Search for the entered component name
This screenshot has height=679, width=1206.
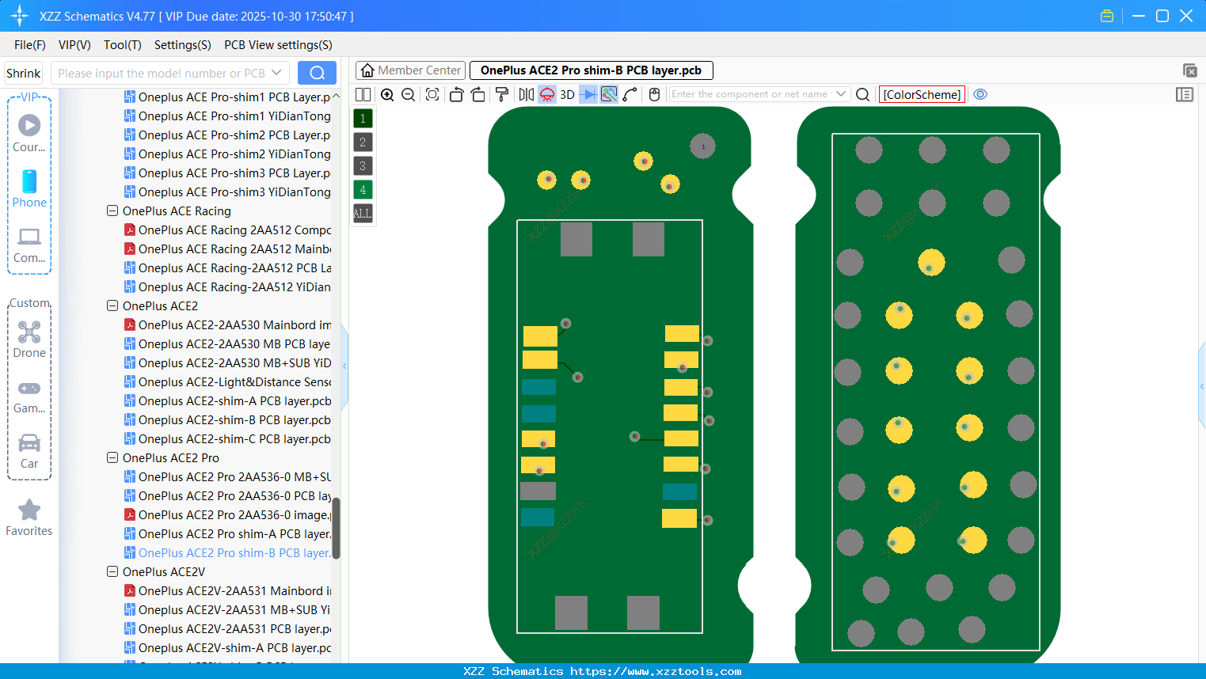click(x=863, y=95)
